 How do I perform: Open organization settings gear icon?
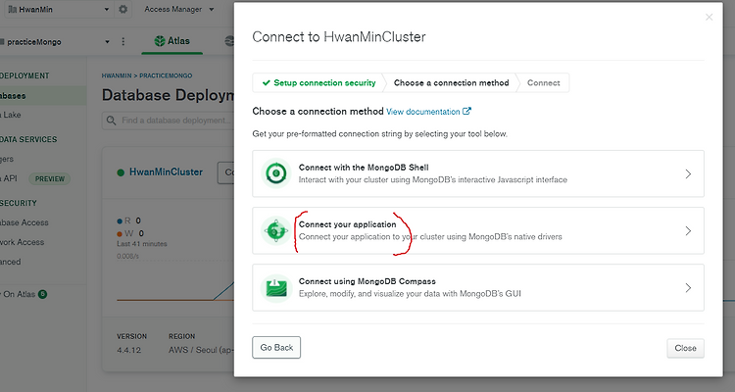pos(122,9)
